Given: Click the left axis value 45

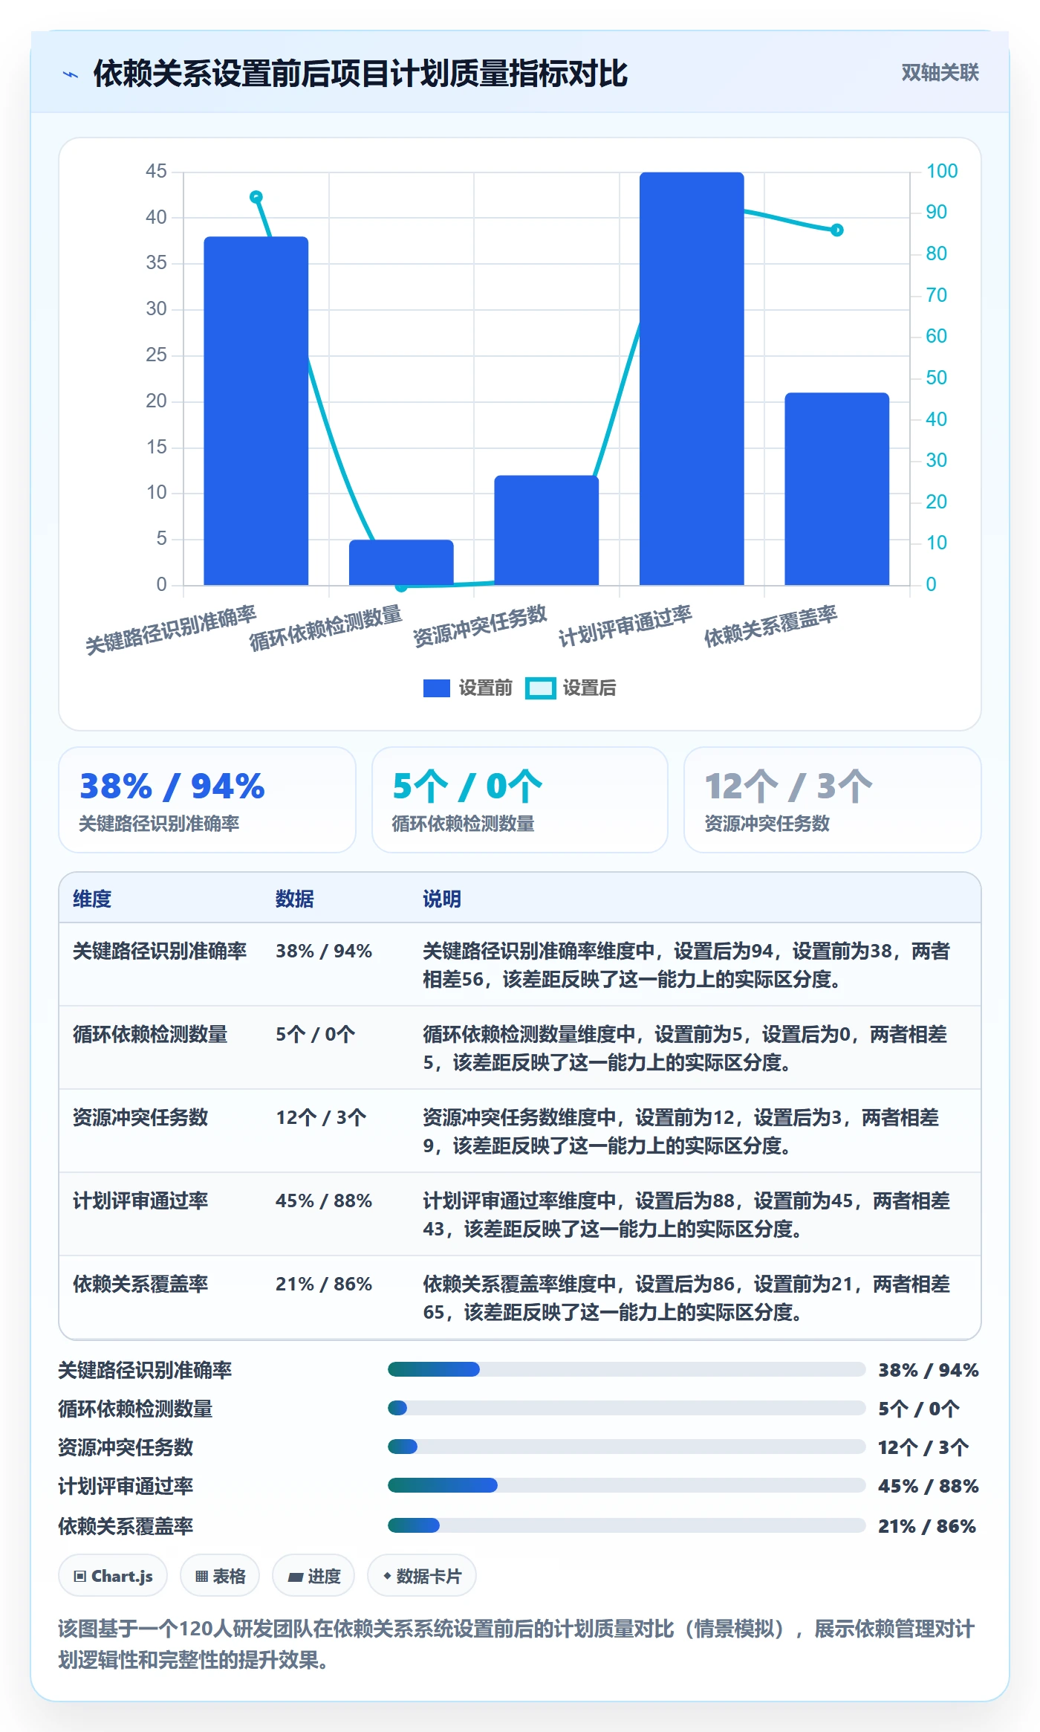Looking at the screenshot, I should (156, 171).
